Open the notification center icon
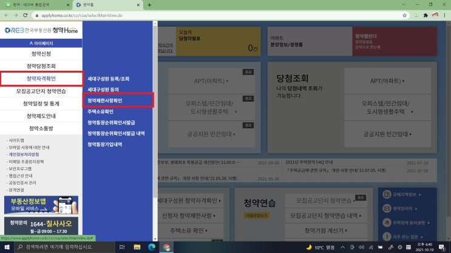 coord(442,248)
